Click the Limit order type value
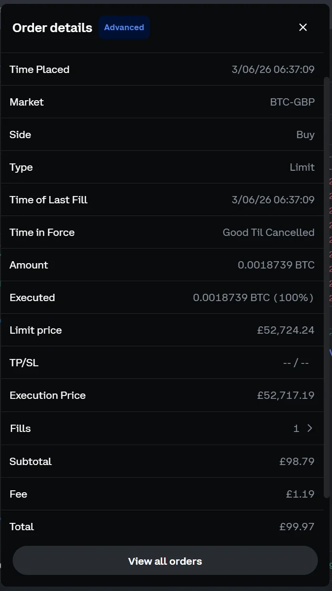Viewport: 332px width, 591px height. [x=302, y=167]
